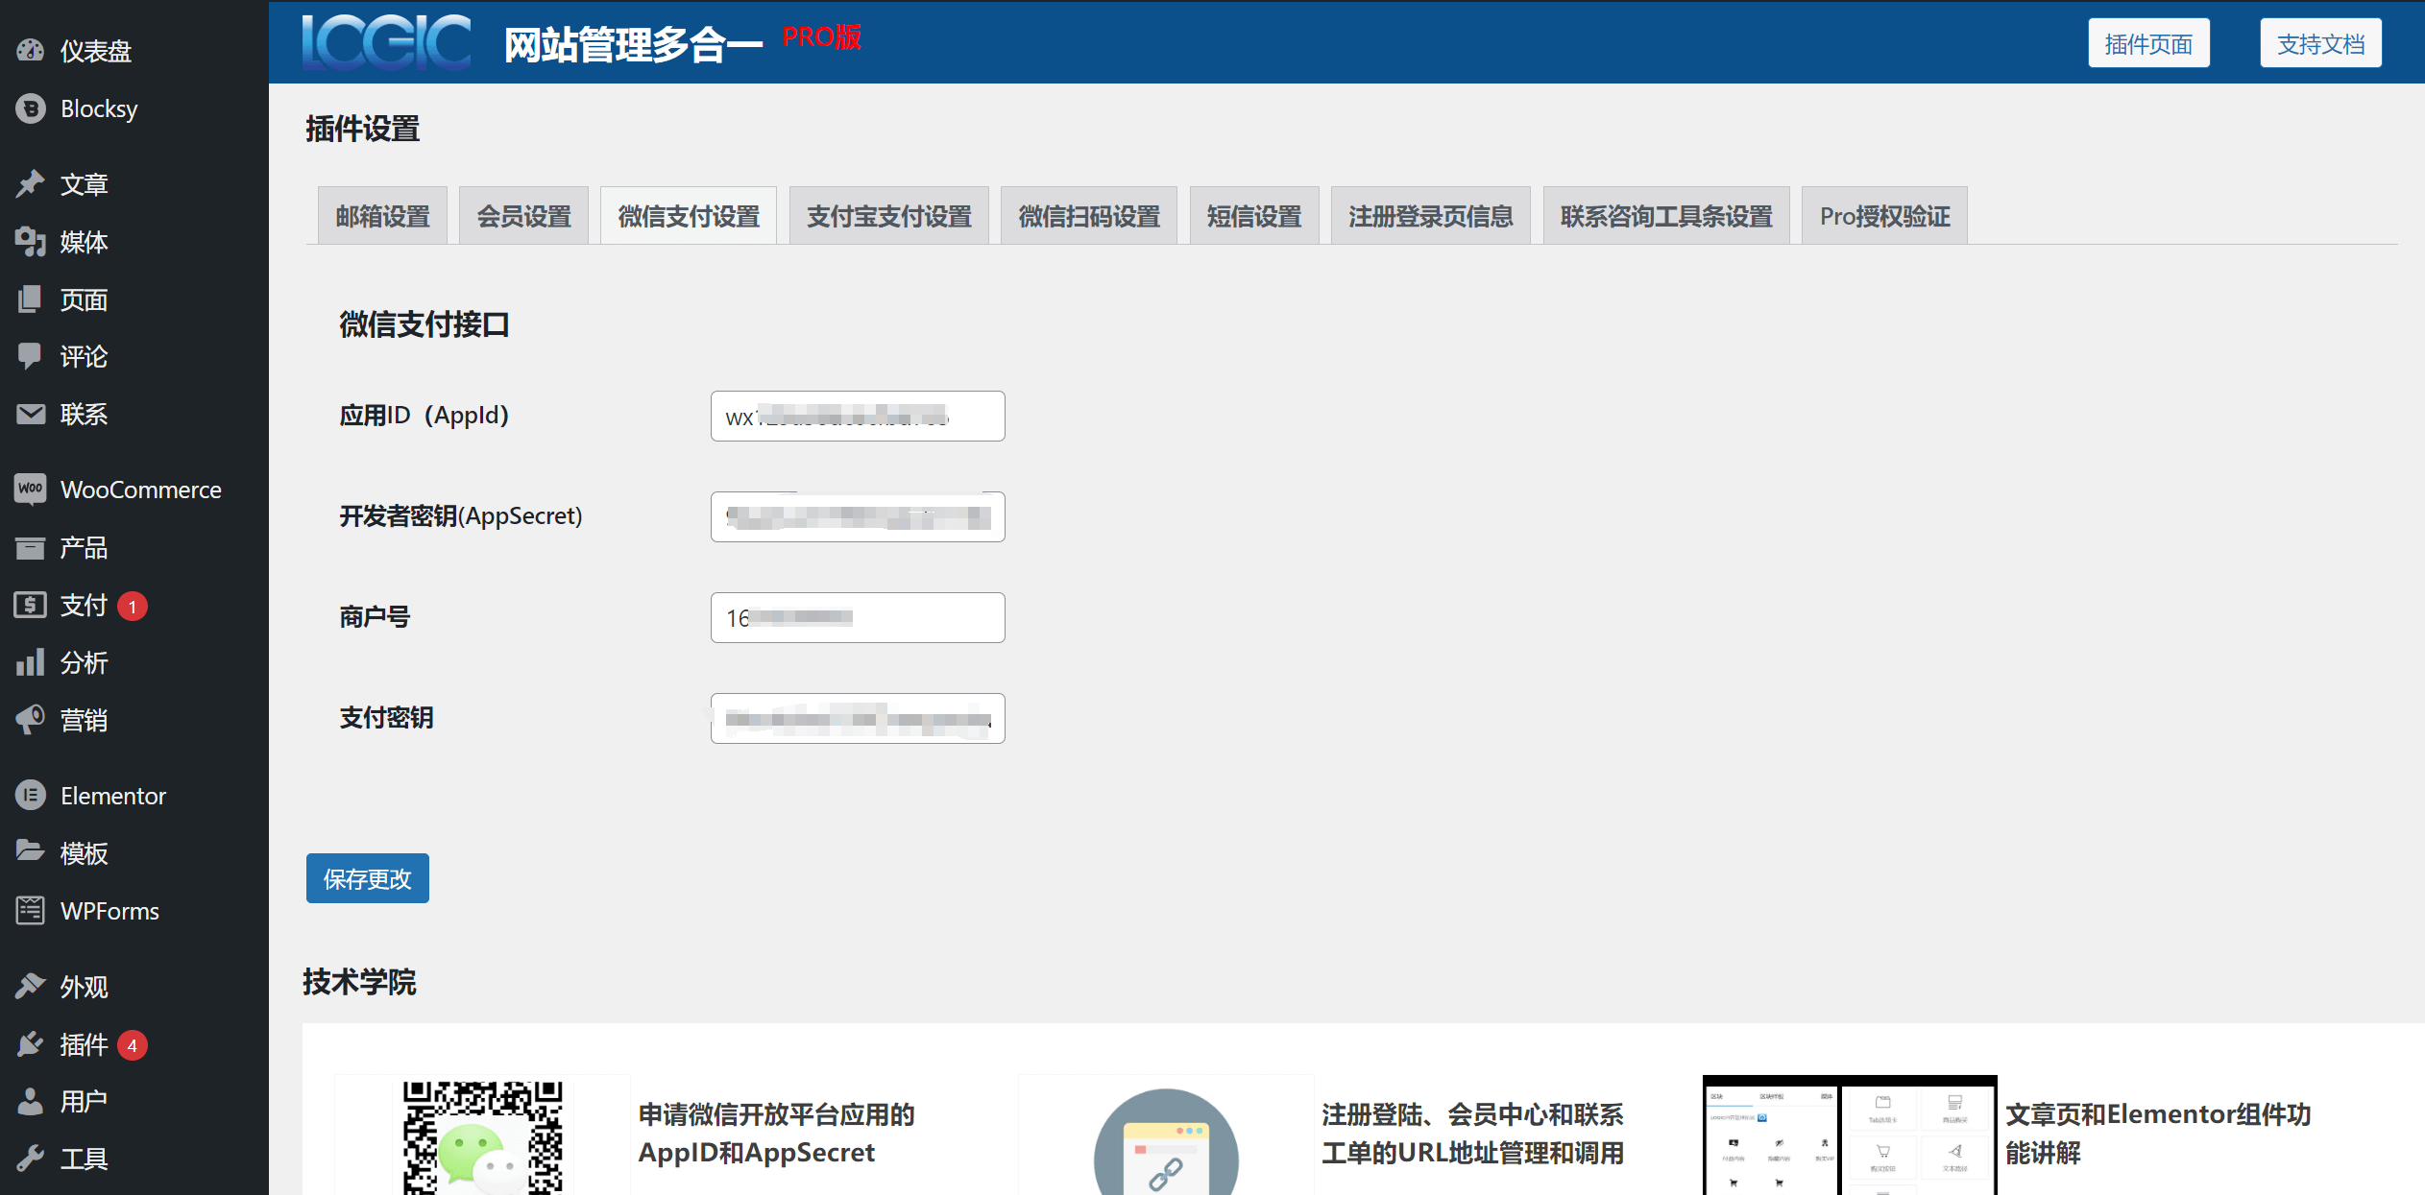The image size is (2425, 1195).
Task: Open article 申请微信开放平台应用的AppID和AppSecret
Action: (776, 1134)
